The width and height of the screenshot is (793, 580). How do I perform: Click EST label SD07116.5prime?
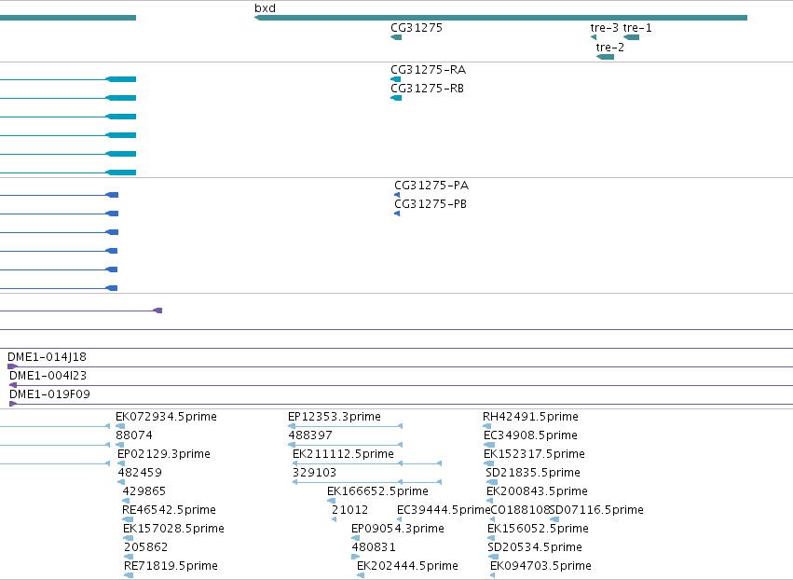(596, 510)
